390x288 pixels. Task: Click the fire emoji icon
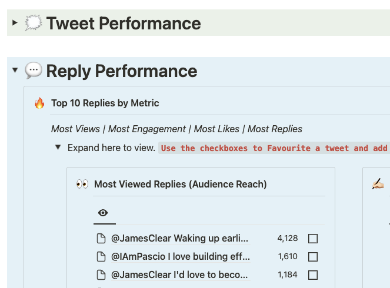[39, 103]
